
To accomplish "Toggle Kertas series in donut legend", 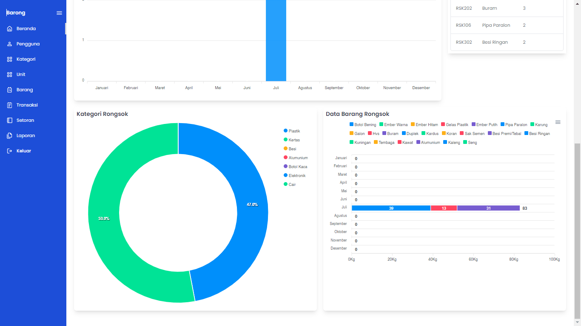I will coord(294,140).
